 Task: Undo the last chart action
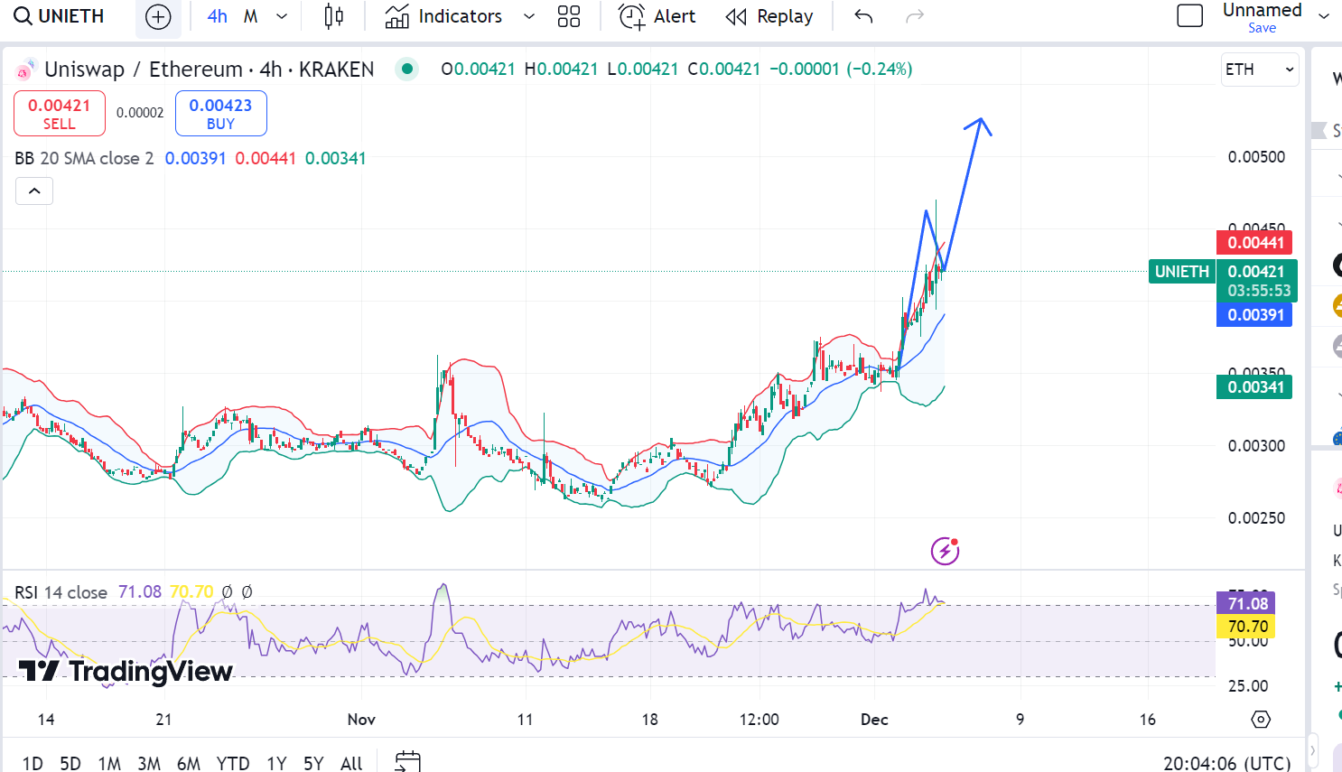point(863,16)
